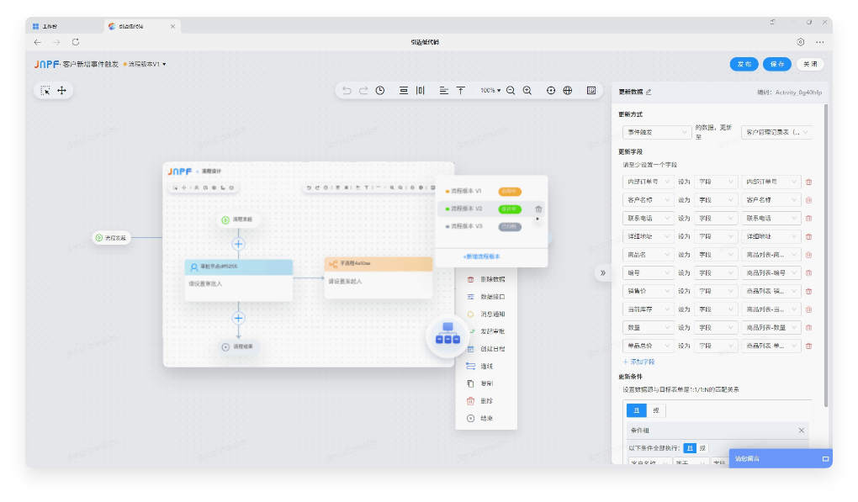Click the 发布 publish button

click(x=744, y=64)
